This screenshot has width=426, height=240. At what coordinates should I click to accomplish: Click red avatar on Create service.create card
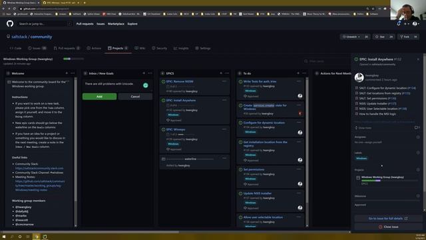pos(300,113)
